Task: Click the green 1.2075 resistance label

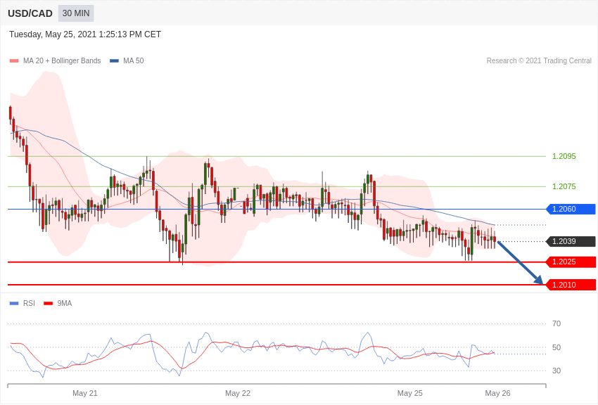Action: [564, 186]
